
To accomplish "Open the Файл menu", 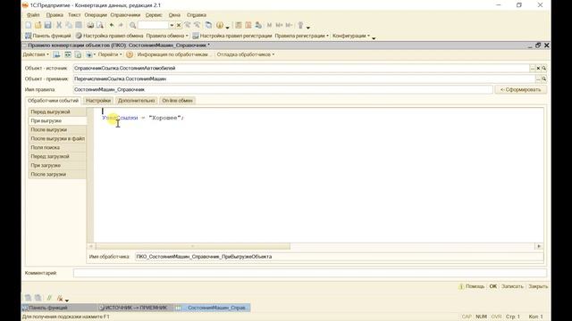I will click(x=33, y=15).
